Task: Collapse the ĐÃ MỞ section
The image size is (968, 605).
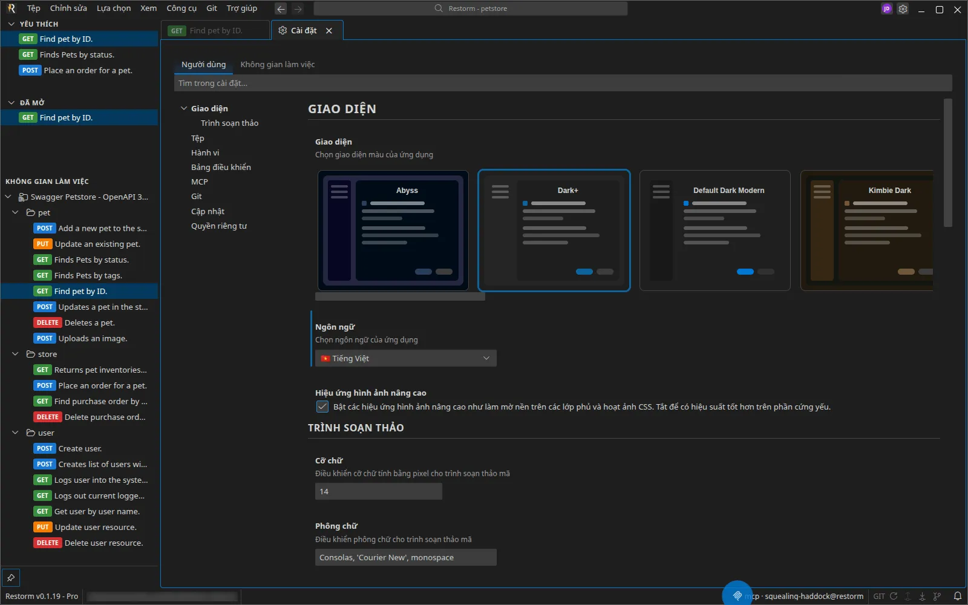Action: pyautogui.click(x=11, y=102)
